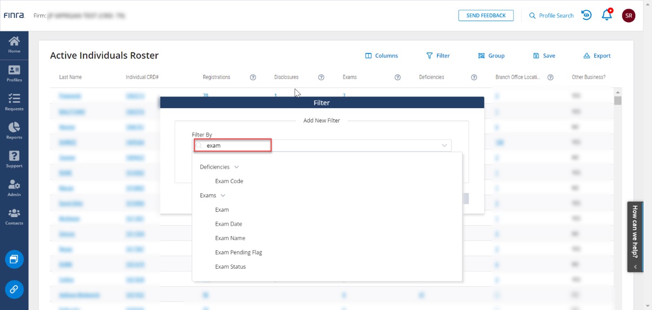Open the Requests sidebar icon
The height and width of the screenshot is (310, 652).
point(14,102)
